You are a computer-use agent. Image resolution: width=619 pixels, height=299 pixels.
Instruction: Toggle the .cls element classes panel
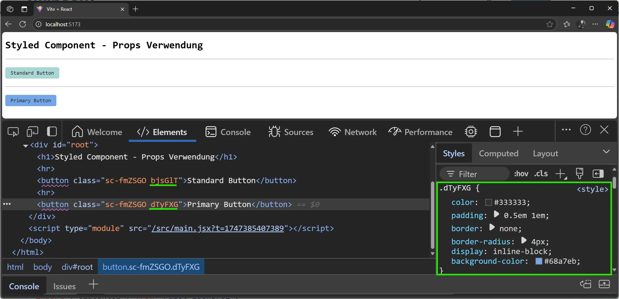[x=541, y=174]
